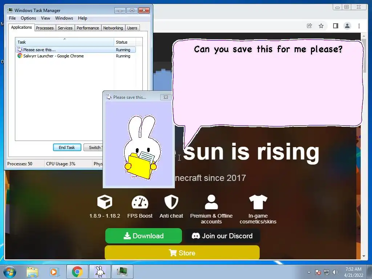Switch to bunny app in taskbar

coord(100,272)
